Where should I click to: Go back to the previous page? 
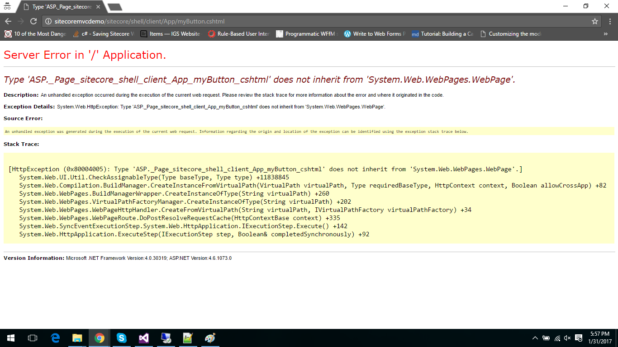click(x=8, y=21)
